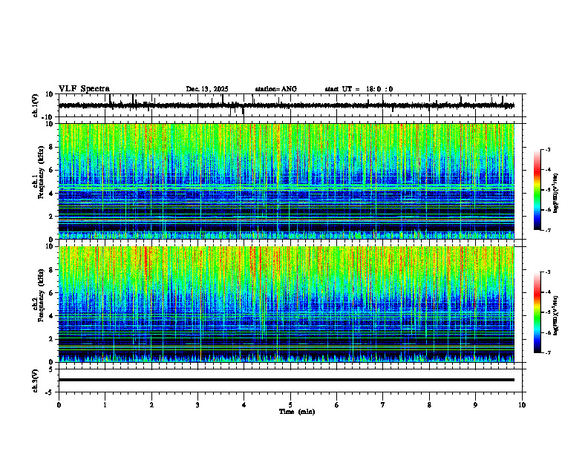Click the time axis tick label '6'
The width and height of the screenshot is (588, 454).
click(337, 405)
